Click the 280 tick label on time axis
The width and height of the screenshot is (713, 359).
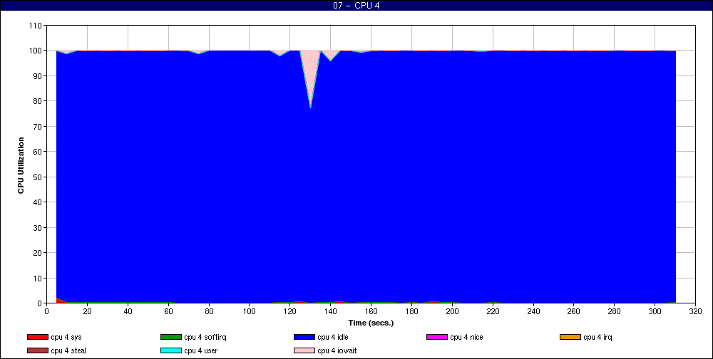615,312
